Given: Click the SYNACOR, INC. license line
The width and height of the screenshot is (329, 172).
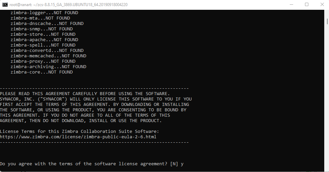Looking at the screenshot, I should (x=96, y=99).
